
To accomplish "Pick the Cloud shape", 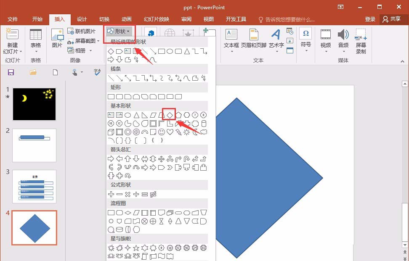I will coord(204,132).
